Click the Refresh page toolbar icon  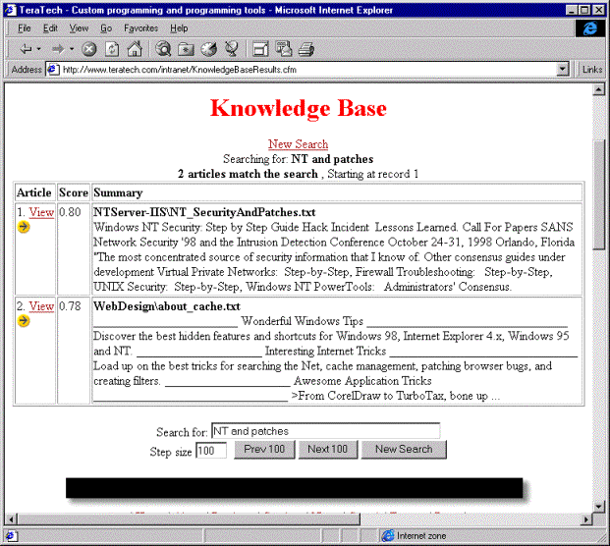coord(112,49)
